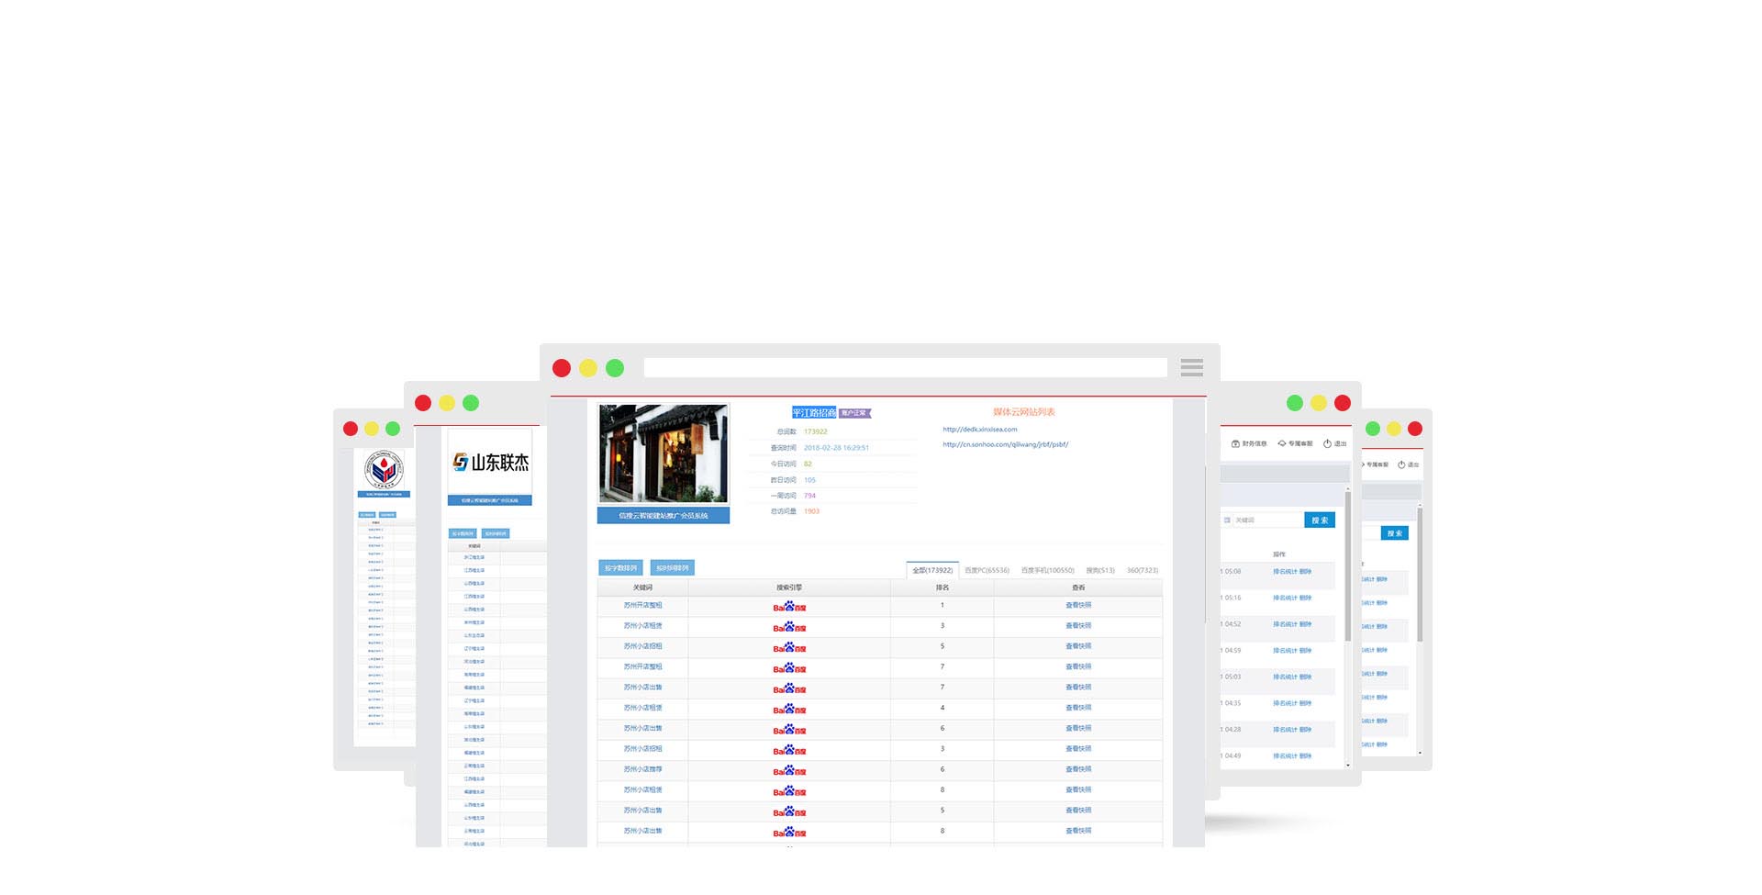Open the storefront photo thumbnail
This screenshot has width=1762, height=895.
664,453
